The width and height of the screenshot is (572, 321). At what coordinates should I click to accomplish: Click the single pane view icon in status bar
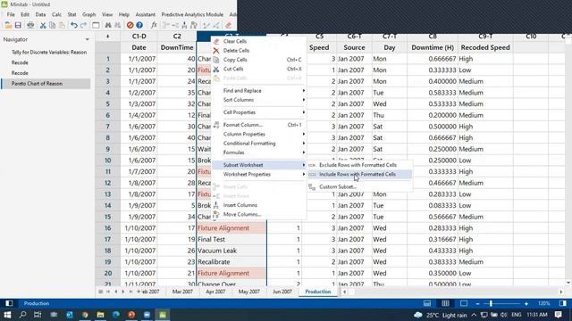pyautogui.click(x=464, y=303)
